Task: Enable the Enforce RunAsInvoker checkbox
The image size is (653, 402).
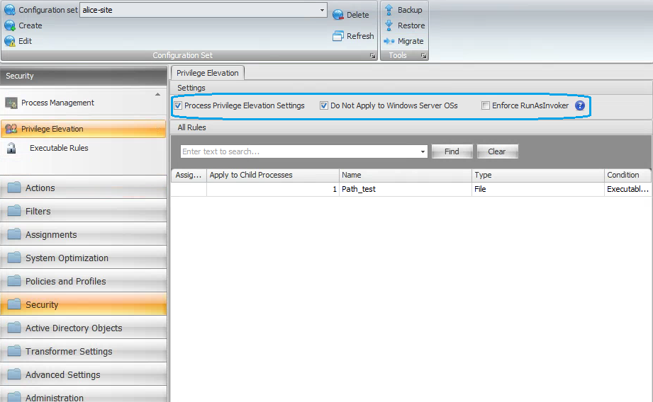Action: click(x=485, y=105)
